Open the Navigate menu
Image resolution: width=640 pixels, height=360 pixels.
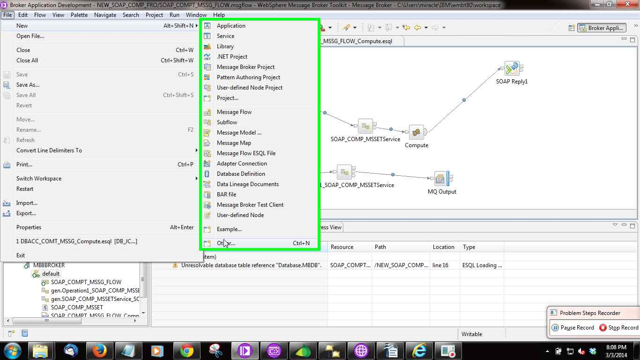[105, 15]
